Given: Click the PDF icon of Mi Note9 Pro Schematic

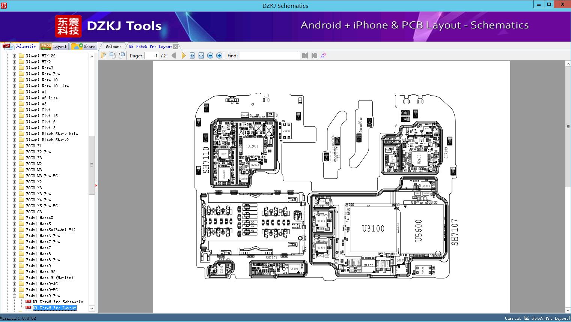Looking at the screenshot, I should click(28, 301).
